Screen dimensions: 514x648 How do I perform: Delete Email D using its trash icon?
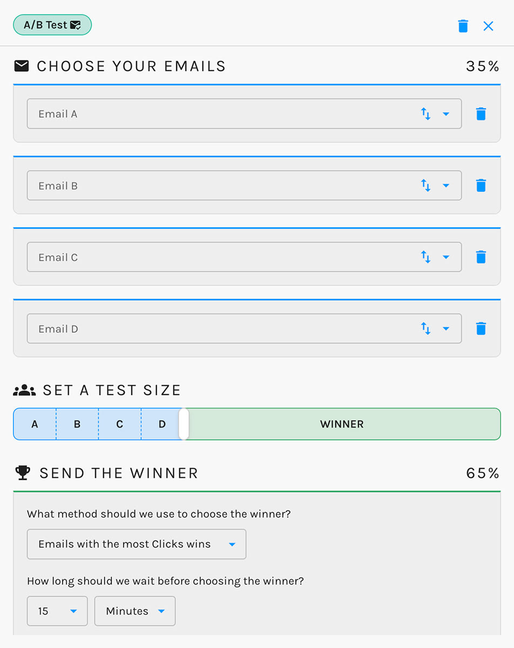click(481, 328)
